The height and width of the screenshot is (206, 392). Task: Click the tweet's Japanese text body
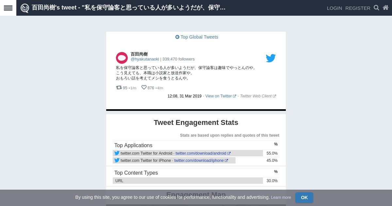pos(186,73)
